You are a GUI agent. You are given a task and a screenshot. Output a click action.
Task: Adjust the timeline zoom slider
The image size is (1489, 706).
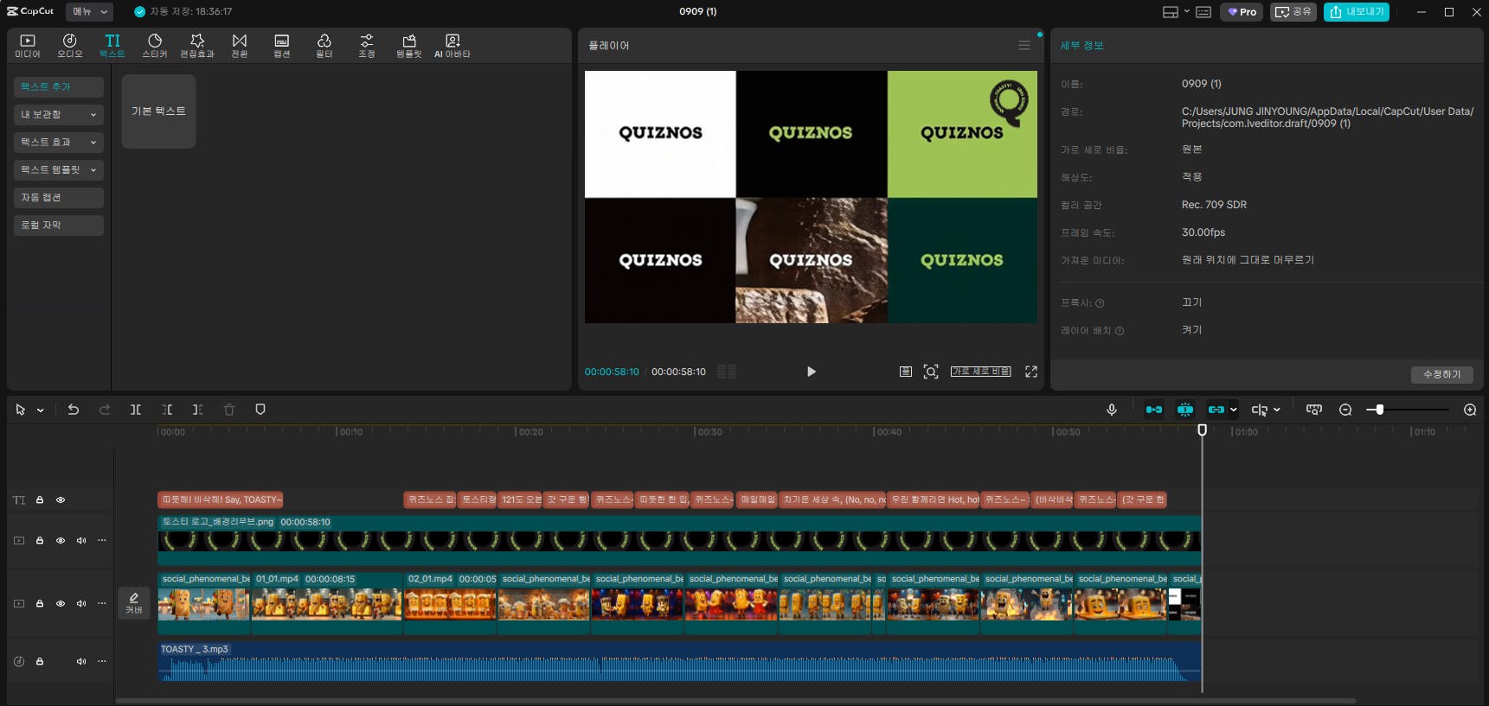[1380, 410]
